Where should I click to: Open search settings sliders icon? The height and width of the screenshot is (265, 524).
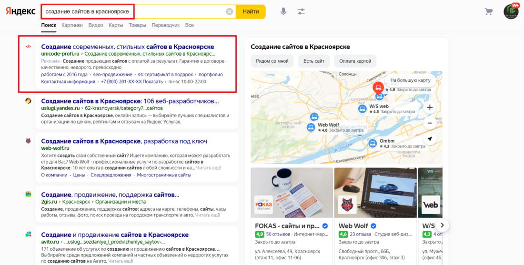[x=301, y=12]
